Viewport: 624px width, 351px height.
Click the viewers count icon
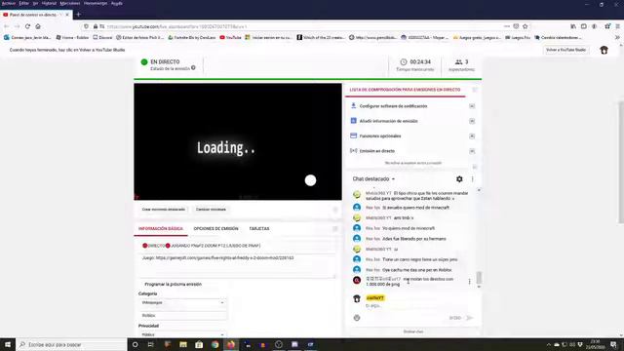(459, 62)
